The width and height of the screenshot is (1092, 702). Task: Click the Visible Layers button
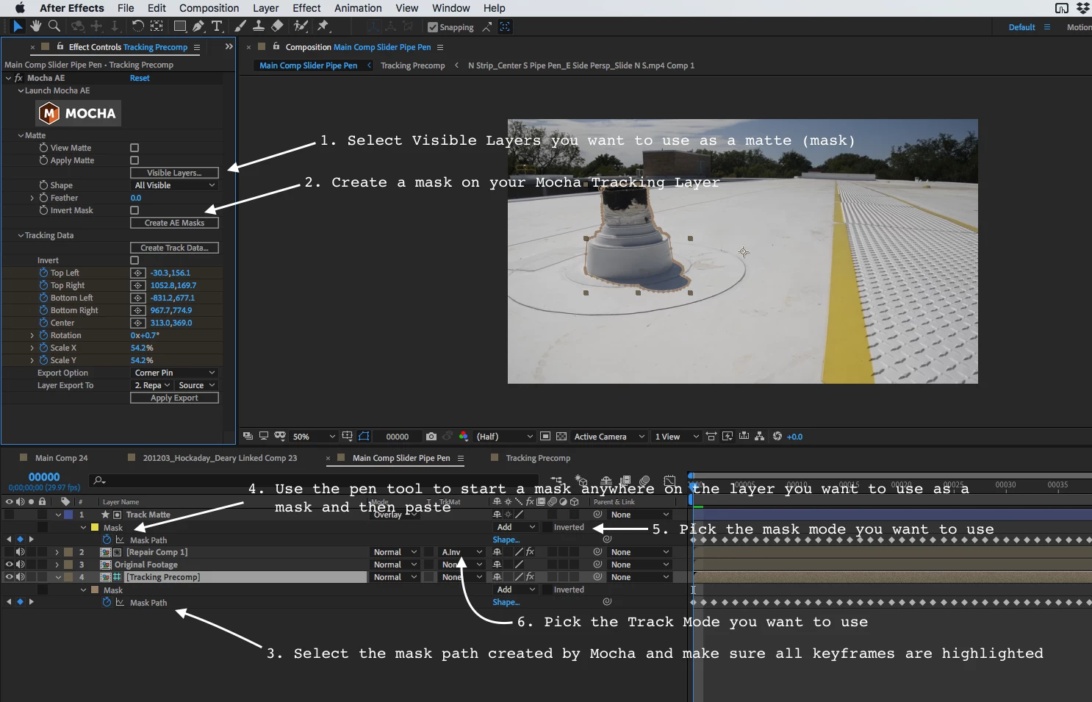pos(174,173)
